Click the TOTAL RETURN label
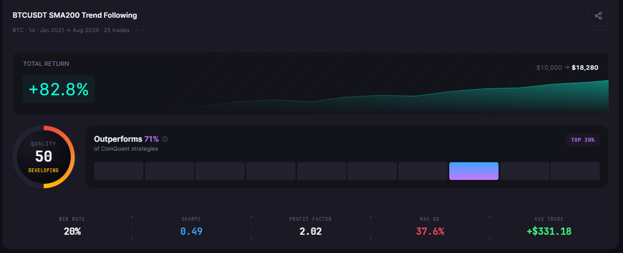The width and height of the screenshot is (623, 253). coord(46,64)
